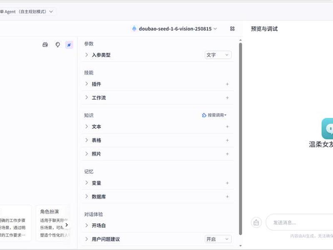Viewport: 333px width, 250px height.
Task: Expand the 开场白 section
Action: (87, 225)
